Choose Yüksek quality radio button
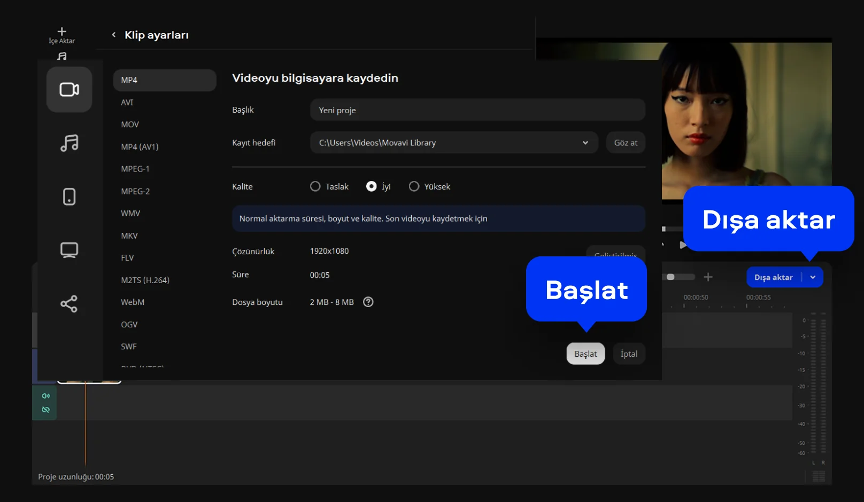The width and height of the screenshot is (864, 502). (414, 186)
